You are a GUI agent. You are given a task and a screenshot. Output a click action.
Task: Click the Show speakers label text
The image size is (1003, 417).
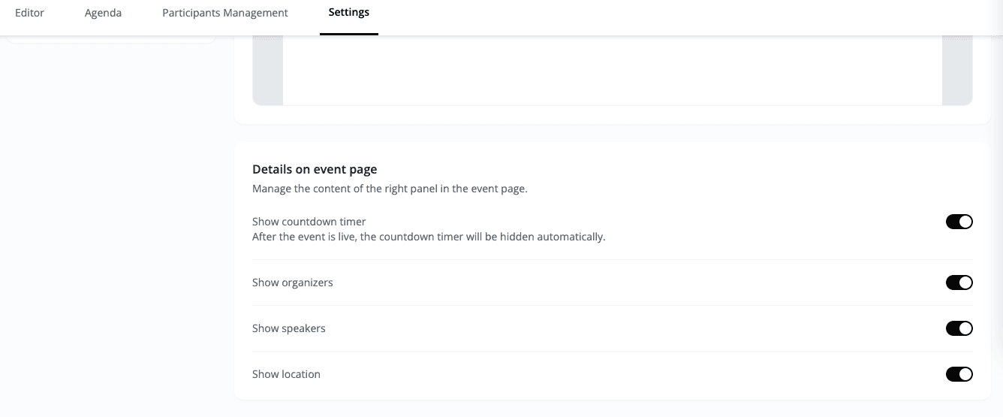[x=288, y=328]
